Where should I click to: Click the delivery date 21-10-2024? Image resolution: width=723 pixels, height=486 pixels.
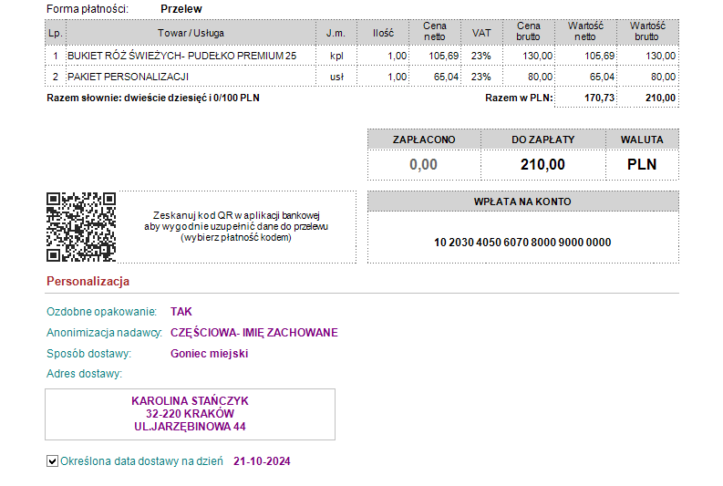pos(262,461)
